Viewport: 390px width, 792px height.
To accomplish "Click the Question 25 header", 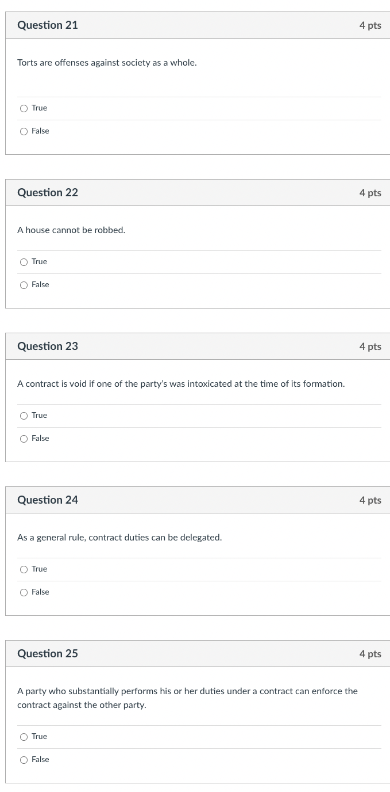I will point(47,653).
